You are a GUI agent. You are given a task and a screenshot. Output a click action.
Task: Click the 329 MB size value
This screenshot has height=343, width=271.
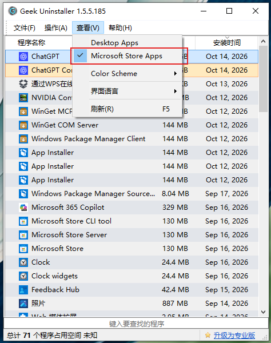(175, 208)
